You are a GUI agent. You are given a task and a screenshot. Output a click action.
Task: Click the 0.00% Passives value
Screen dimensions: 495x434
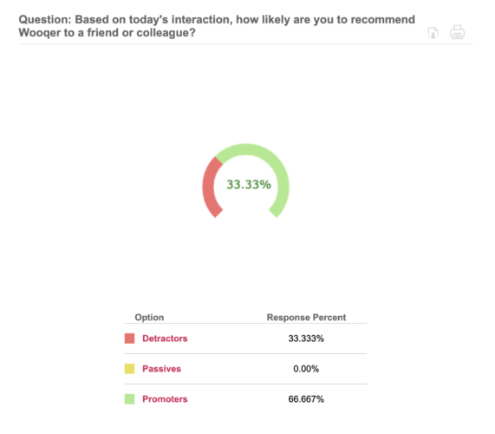click(306, 369)
